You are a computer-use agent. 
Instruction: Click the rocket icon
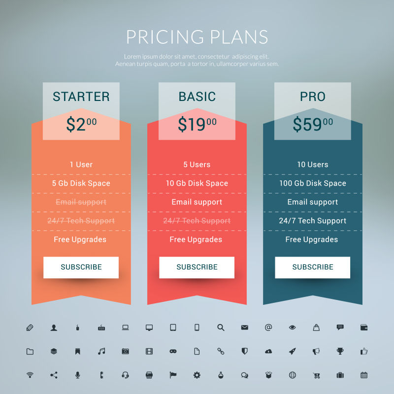292,351
